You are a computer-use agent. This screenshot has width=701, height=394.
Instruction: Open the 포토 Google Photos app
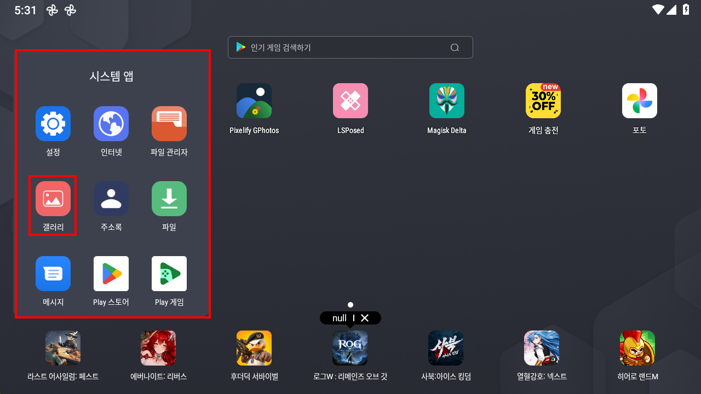tap(640, 101)
